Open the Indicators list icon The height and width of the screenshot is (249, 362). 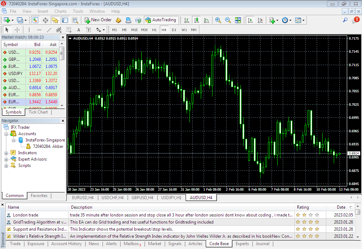pos(272,20)
